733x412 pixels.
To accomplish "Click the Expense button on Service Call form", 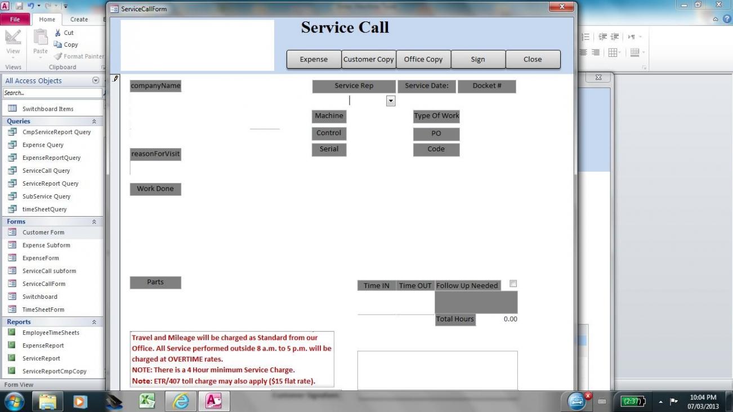I will click(x=314, y=59).
